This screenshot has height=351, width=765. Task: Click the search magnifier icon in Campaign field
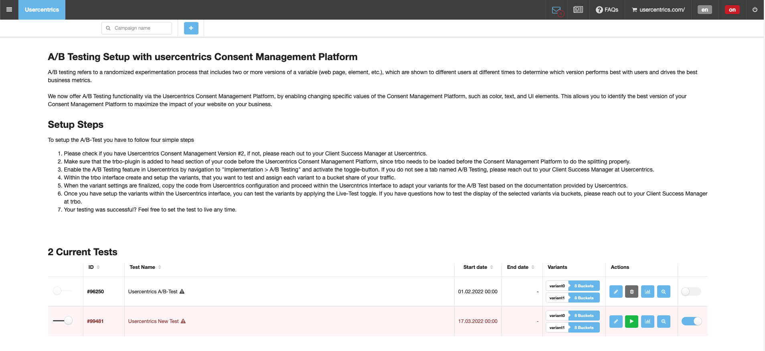tap(108, 28)
